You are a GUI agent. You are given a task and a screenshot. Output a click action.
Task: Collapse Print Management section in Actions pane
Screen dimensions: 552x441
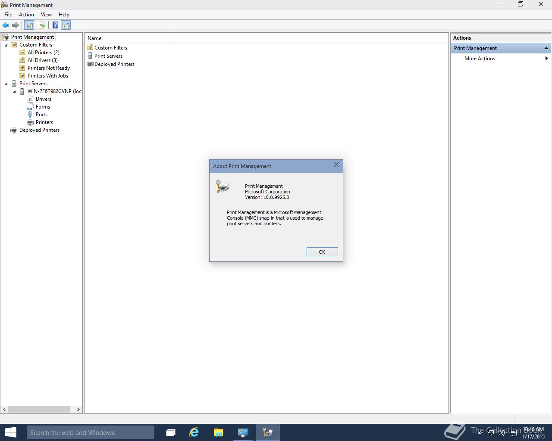point(546,48)
